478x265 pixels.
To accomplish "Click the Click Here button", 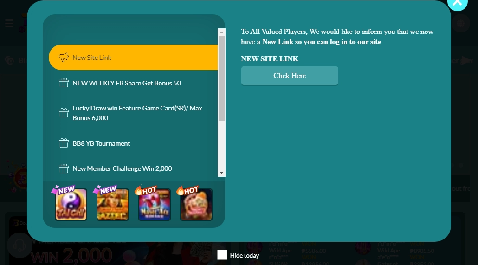I will [x=290, y=76].
